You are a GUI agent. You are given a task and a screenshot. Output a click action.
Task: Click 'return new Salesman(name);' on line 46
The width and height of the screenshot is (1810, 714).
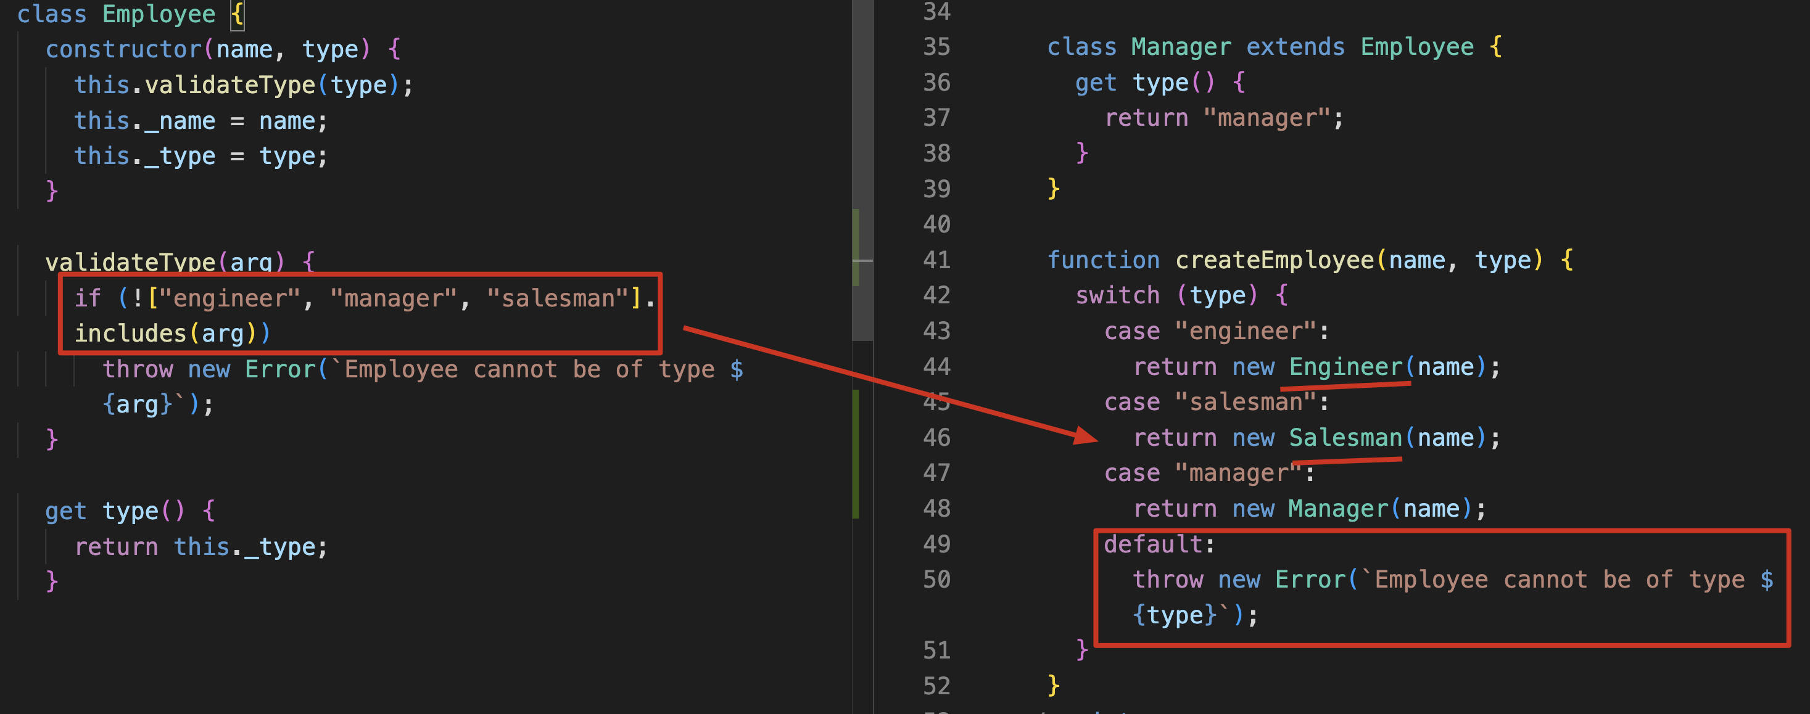(1316, 437)
